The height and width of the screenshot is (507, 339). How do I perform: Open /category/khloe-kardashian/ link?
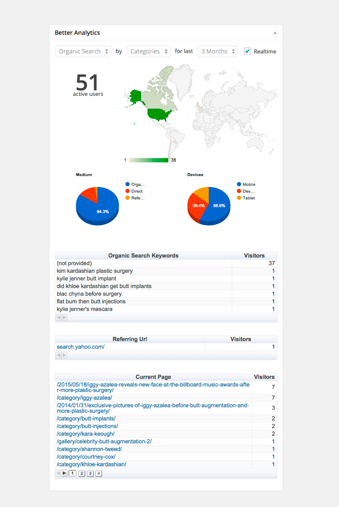pos(92,464)
